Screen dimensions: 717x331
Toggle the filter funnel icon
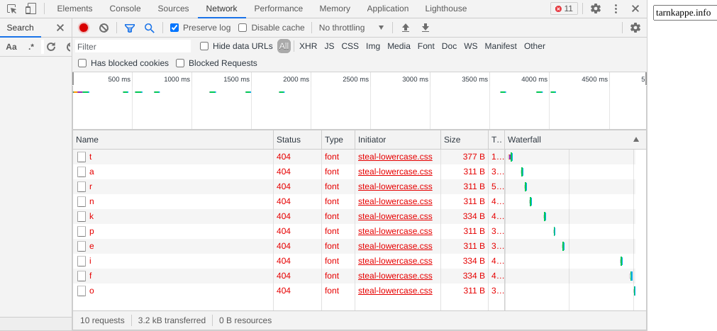[x=130, y=28]
